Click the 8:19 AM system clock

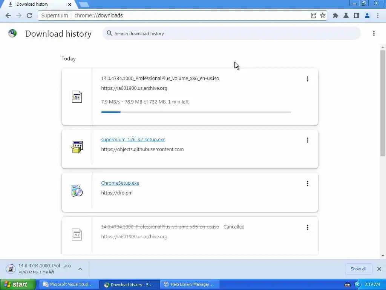(x=372, y=284)
